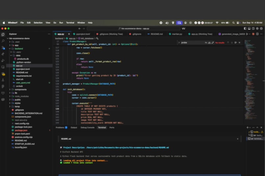265x176 pixels.
Task: Toggle Find in Selection in find widget
Action: (236, 43)
